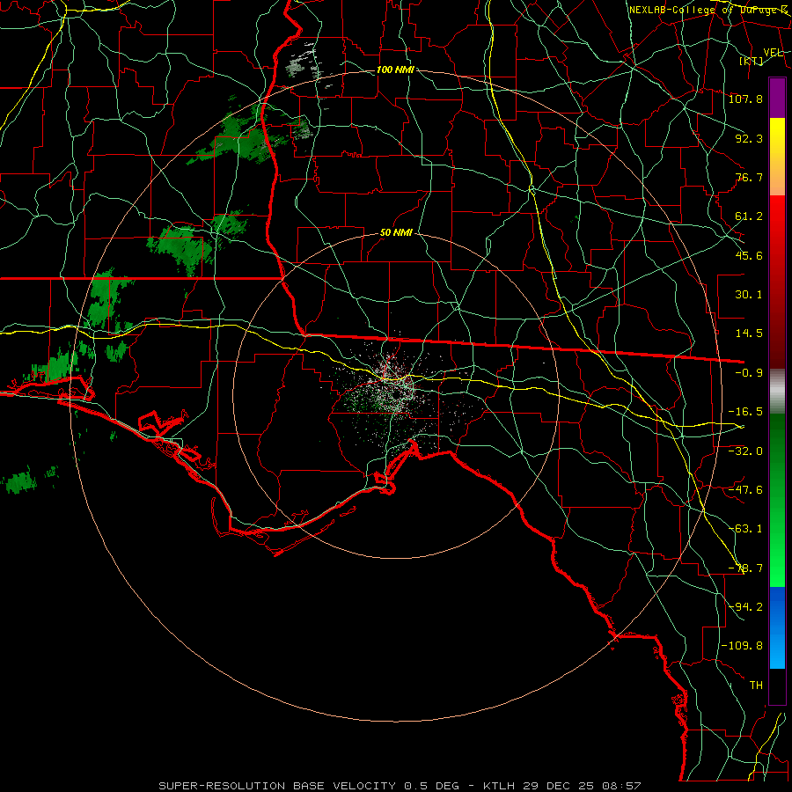
Task: Click the -0.9 velocity scale value
Action: (x=749, y=373)
